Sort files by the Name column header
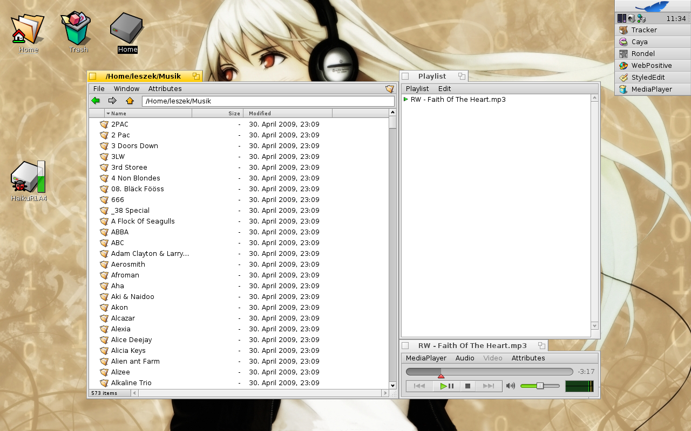Screen dimensions: 691x431 148,113
